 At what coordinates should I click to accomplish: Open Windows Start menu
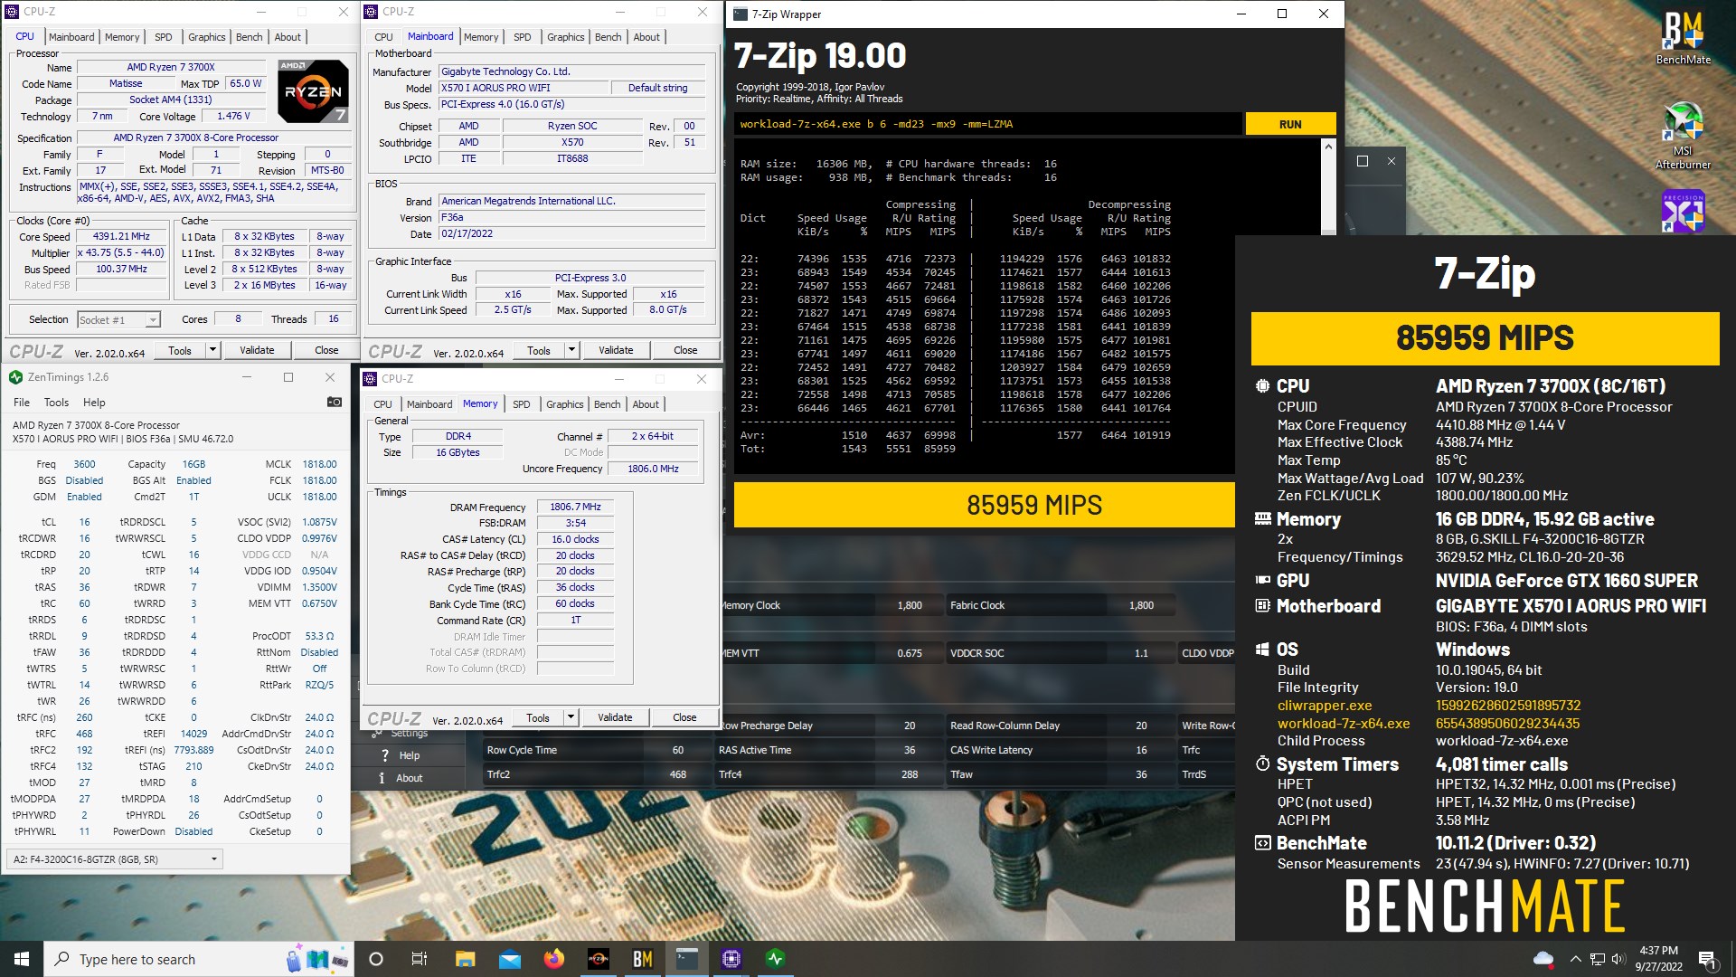click(22, 959)
